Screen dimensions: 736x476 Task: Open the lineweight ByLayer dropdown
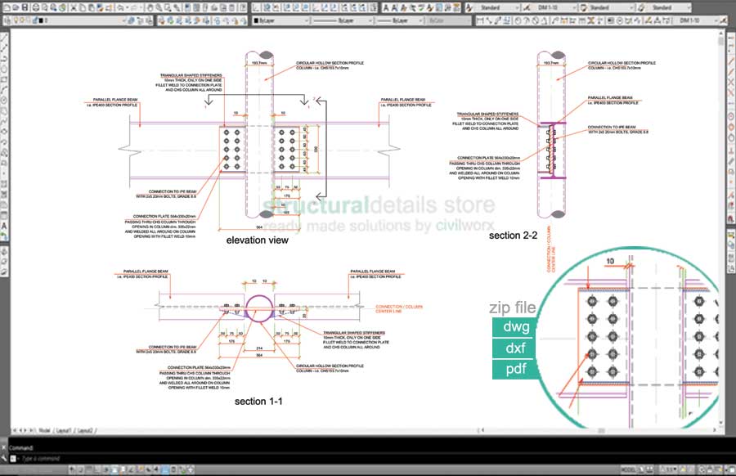pos(399,20)
